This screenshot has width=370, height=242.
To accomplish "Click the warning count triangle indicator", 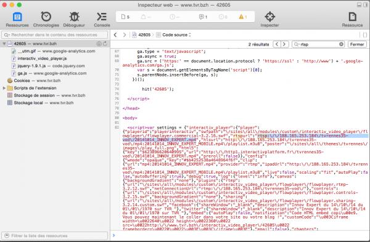I will pyautogui.click(x=243, y=17).
